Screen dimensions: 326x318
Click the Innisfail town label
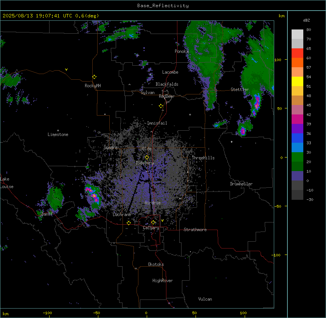157,123
